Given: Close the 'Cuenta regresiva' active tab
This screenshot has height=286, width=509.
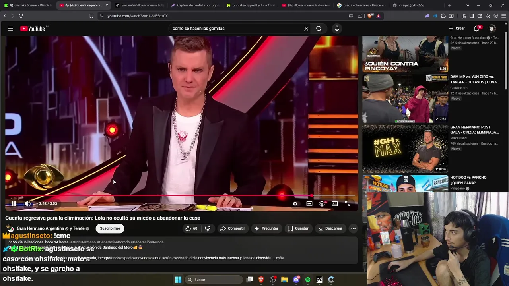Looking at the screenshot, I should (x=107, y=5).
